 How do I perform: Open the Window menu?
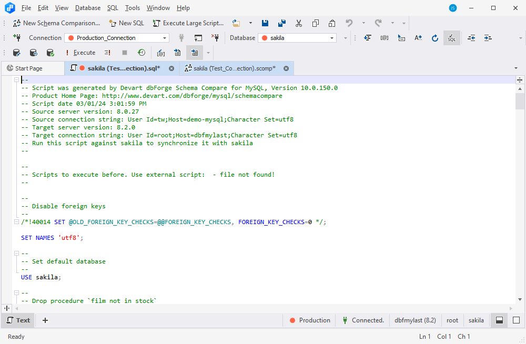[158, 8]
